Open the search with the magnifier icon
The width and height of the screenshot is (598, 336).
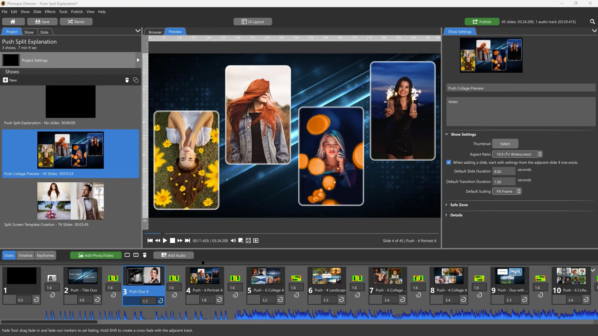coord(592,21)
